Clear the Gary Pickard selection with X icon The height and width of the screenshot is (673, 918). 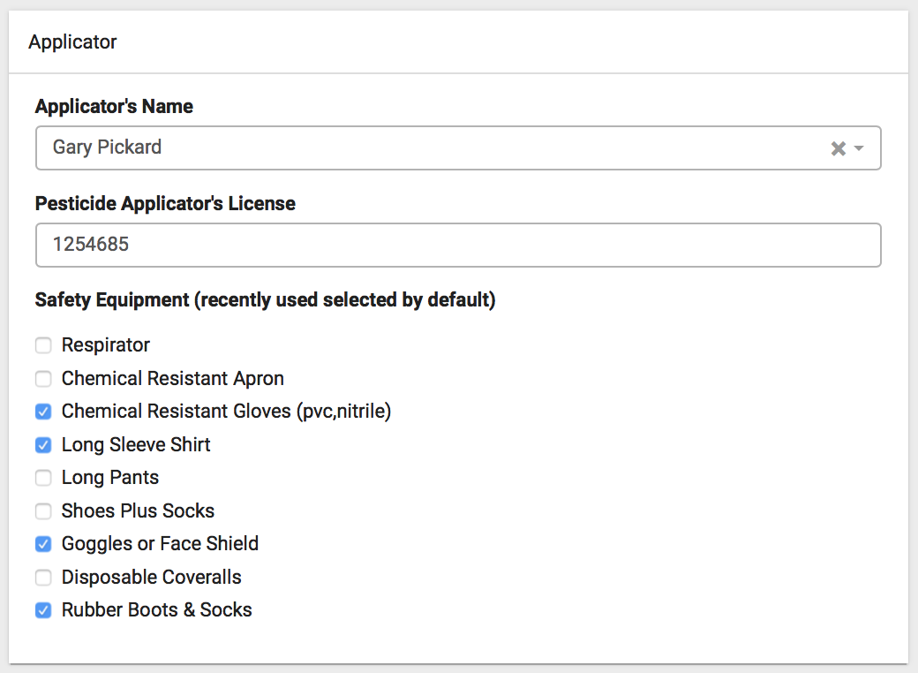click(838, 148)
